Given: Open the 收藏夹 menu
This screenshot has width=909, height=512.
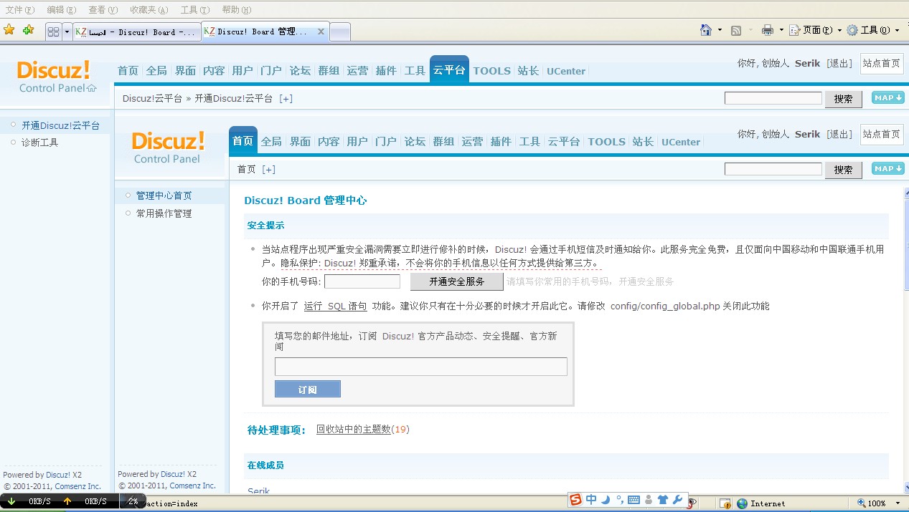Looking at the screenshot, I should [149, 9].
